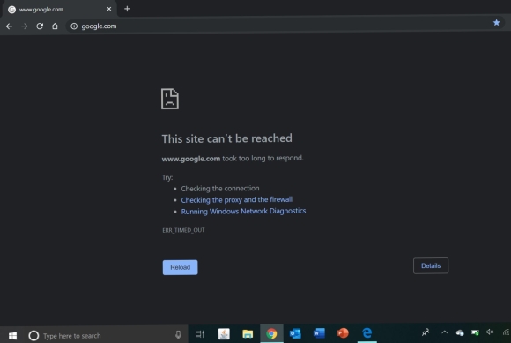511x343 pixels.
Task: Click the muted volume tray icon
Action: (x=490, y=332)
